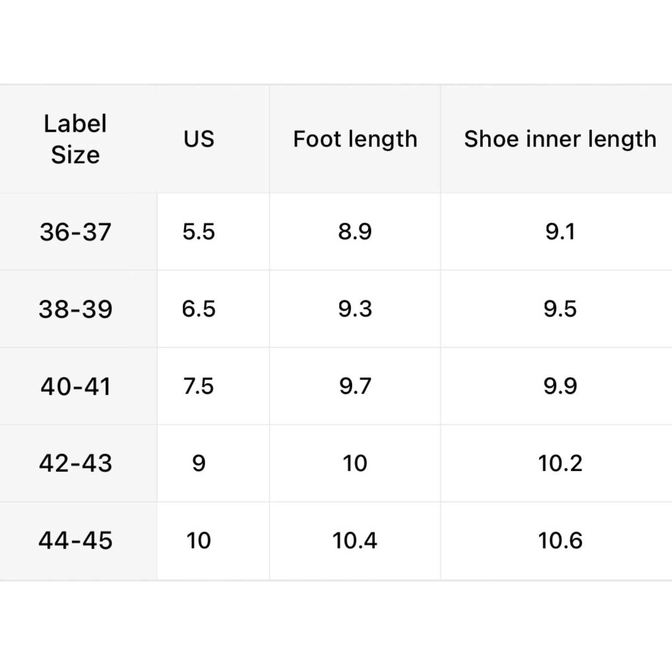Viewport: 672px width, 672px height.
Task: Select the 36-37 label size cell
Action: coord(76,232)
